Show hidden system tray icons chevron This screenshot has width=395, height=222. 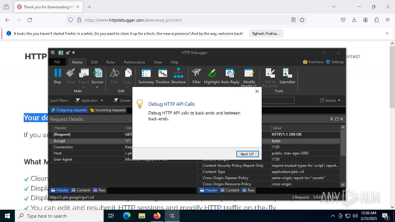(333, 216)
